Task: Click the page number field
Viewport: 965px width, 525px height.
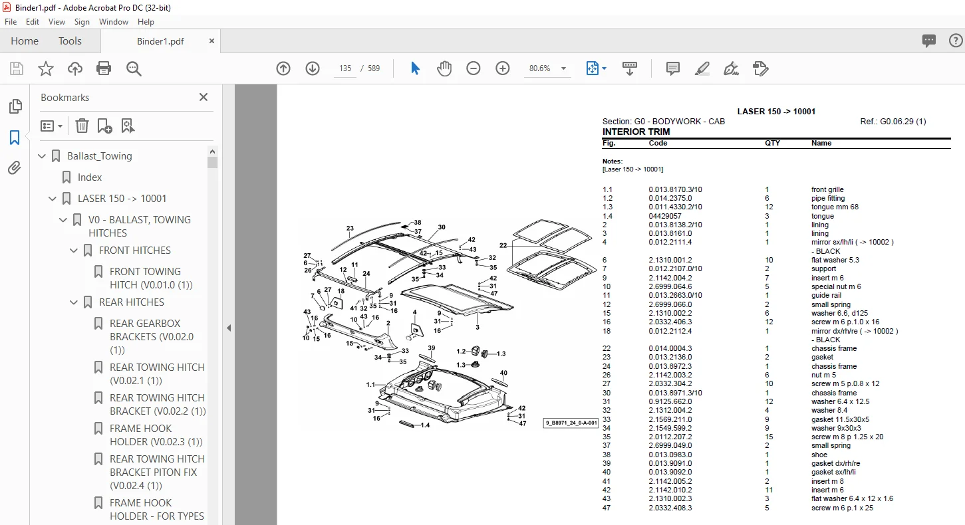Action: tap(345, 68)
